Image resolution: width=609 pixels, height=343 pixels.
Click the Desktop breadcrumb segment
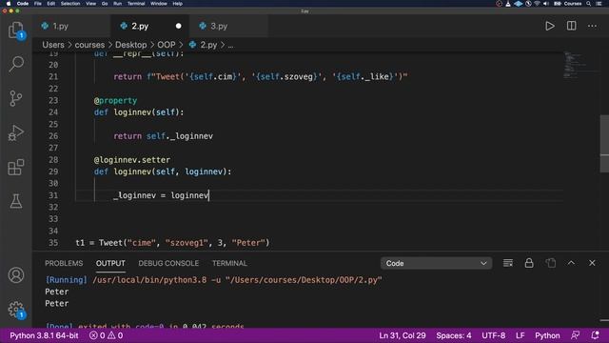(131, 45)
